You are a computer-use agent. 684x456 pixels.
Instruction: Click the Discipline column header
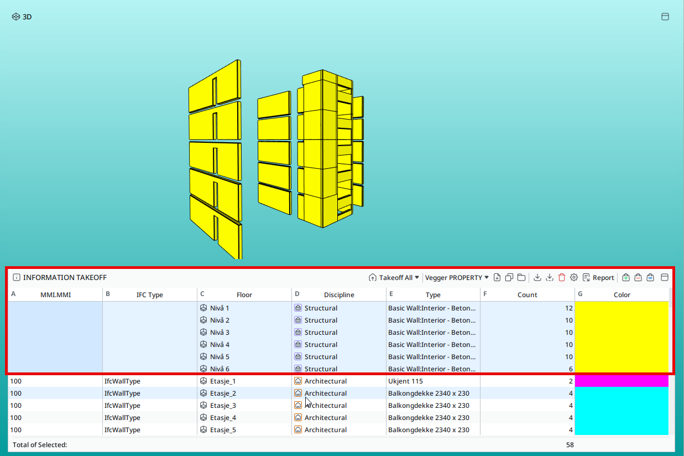pos(339,295)
